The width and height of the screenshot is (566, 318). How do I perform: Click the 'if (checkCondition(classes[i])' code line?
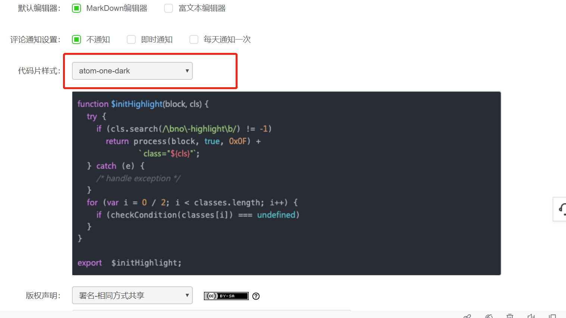click(198, 215)
